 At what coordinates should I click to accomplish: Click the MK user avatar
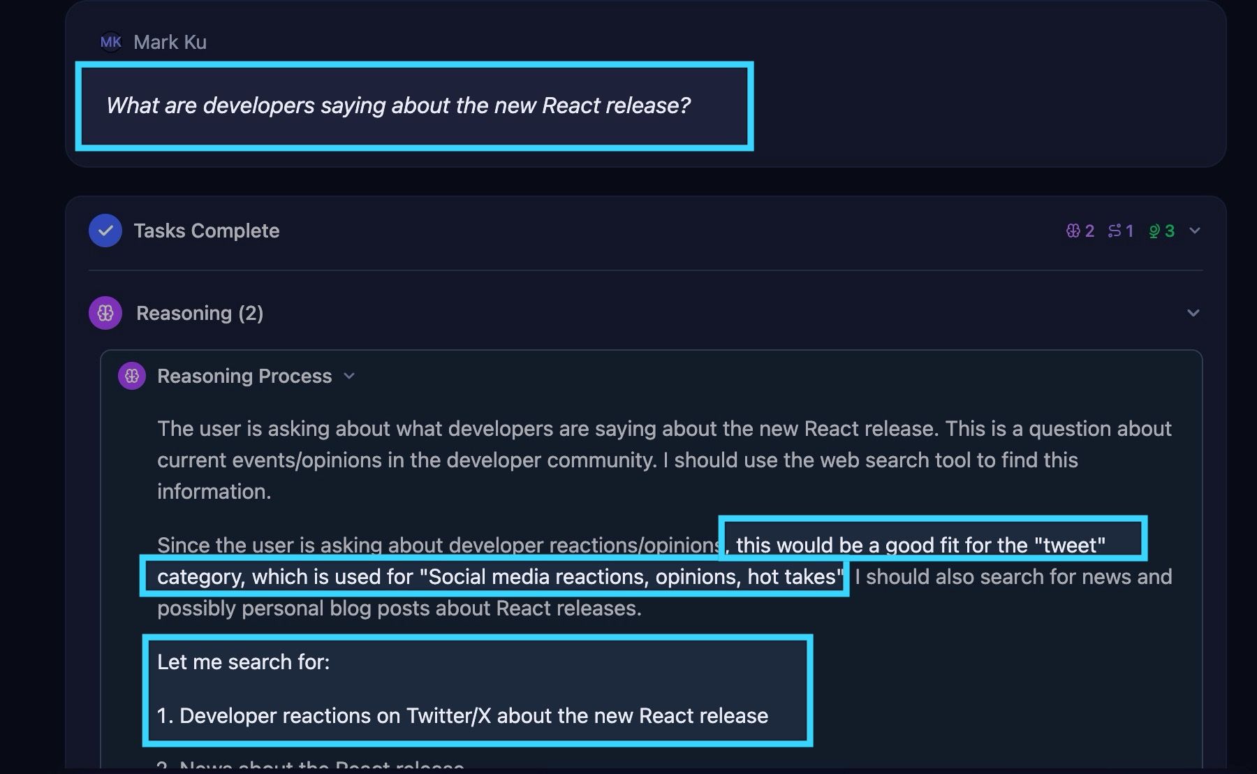click(x=111, y=42)
